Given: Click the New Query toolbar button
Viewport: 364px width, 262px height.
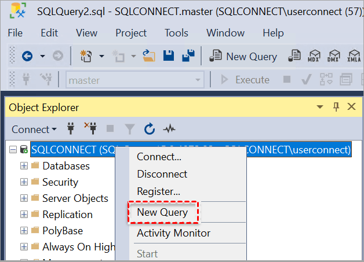Looking at the screenshot, I should tap(244, 56).
